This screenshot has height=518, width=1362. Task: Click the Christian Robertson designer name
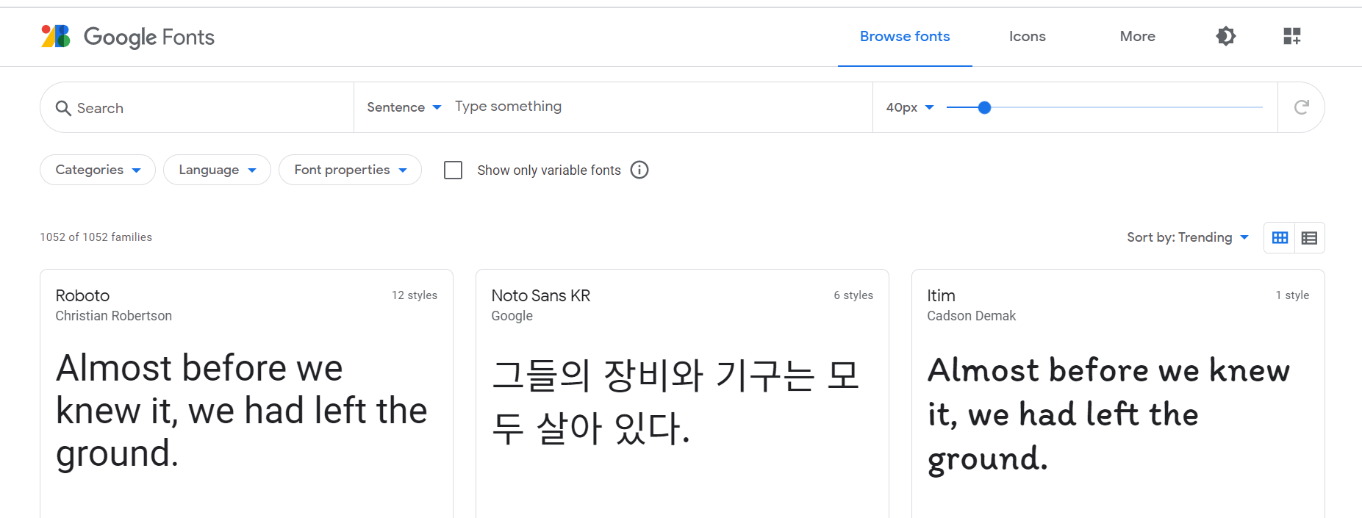(114, 316)
